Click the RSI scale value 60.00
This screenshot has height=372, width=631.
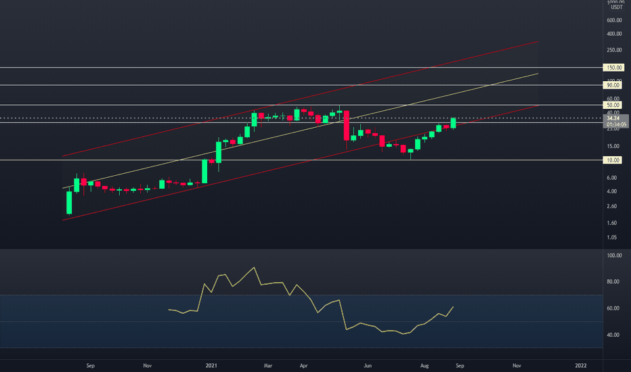pos(613,308)
